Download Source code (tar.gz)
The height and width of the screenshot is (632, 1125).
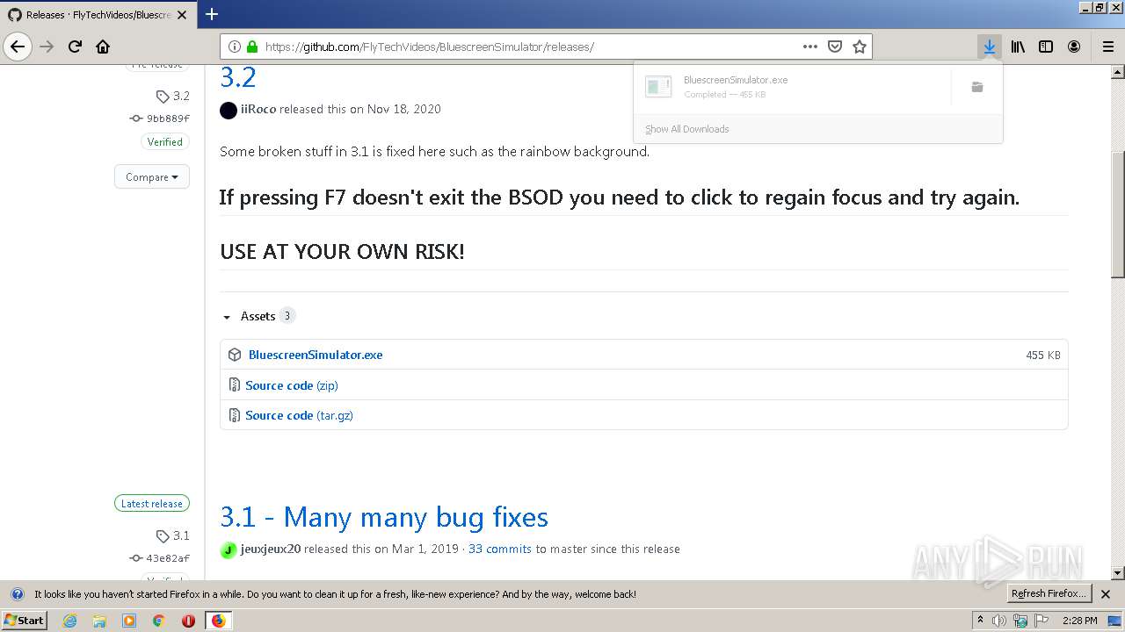[299, 415]
